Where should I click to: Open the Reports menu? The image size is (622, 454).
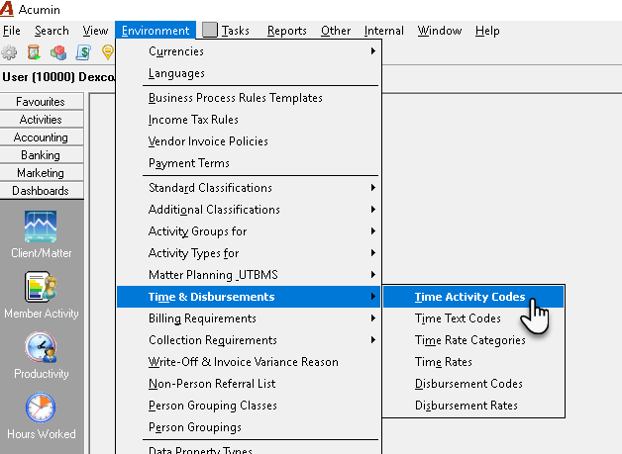287,31
